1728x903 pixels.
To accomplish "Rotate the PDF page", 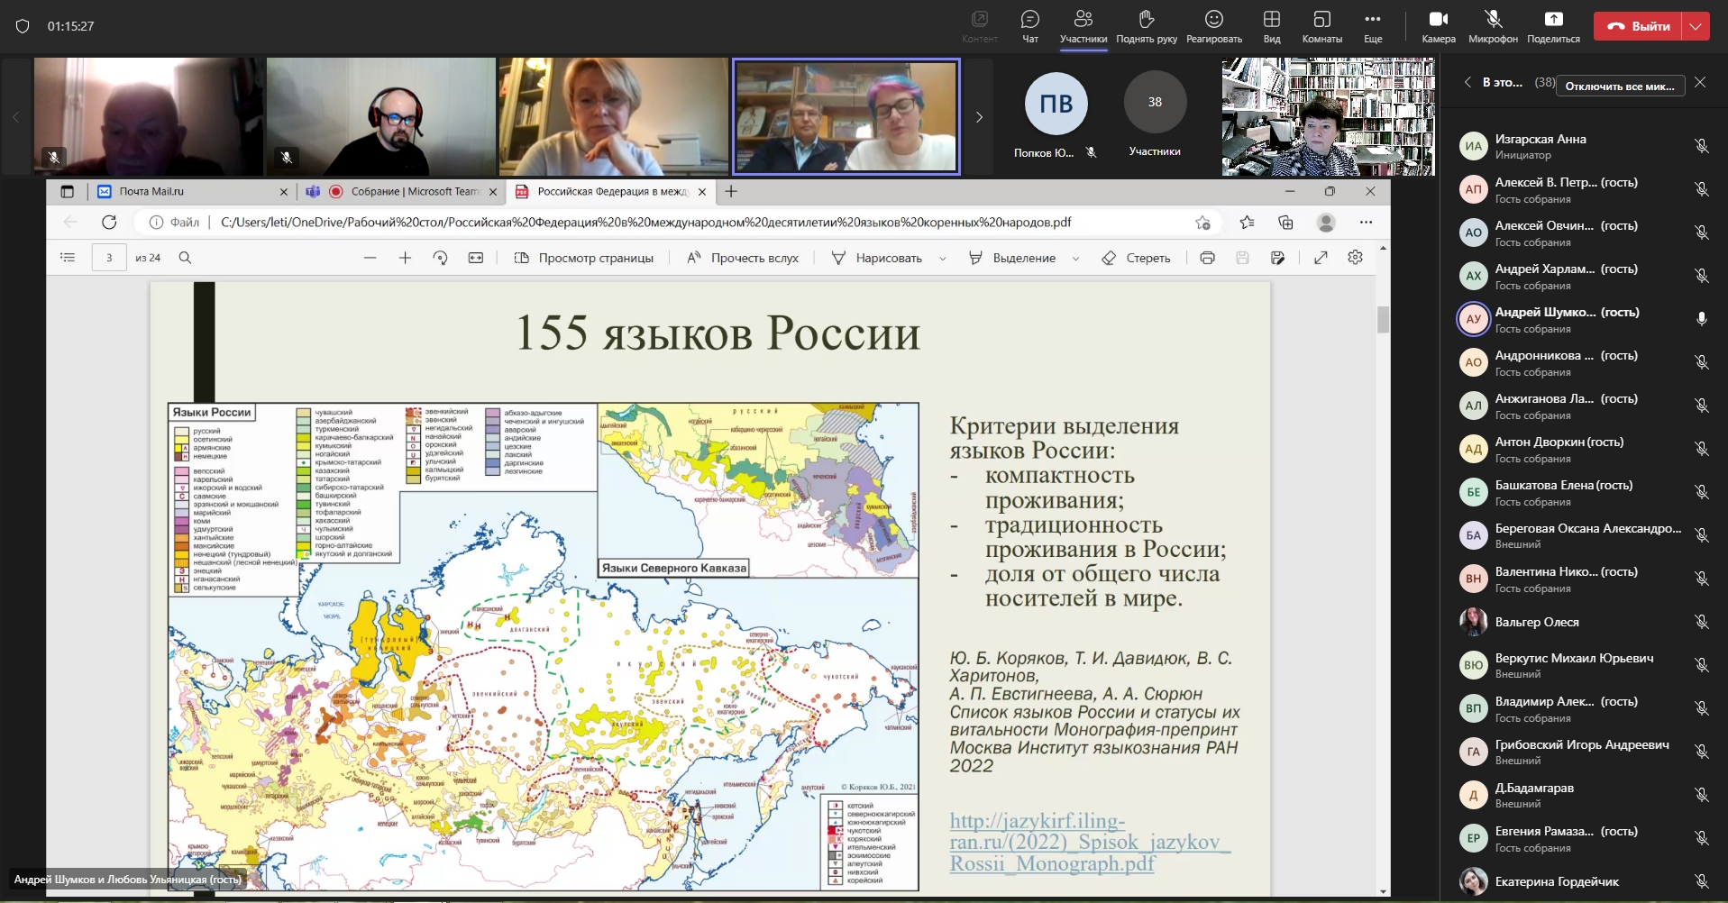I will coord(440,258).
